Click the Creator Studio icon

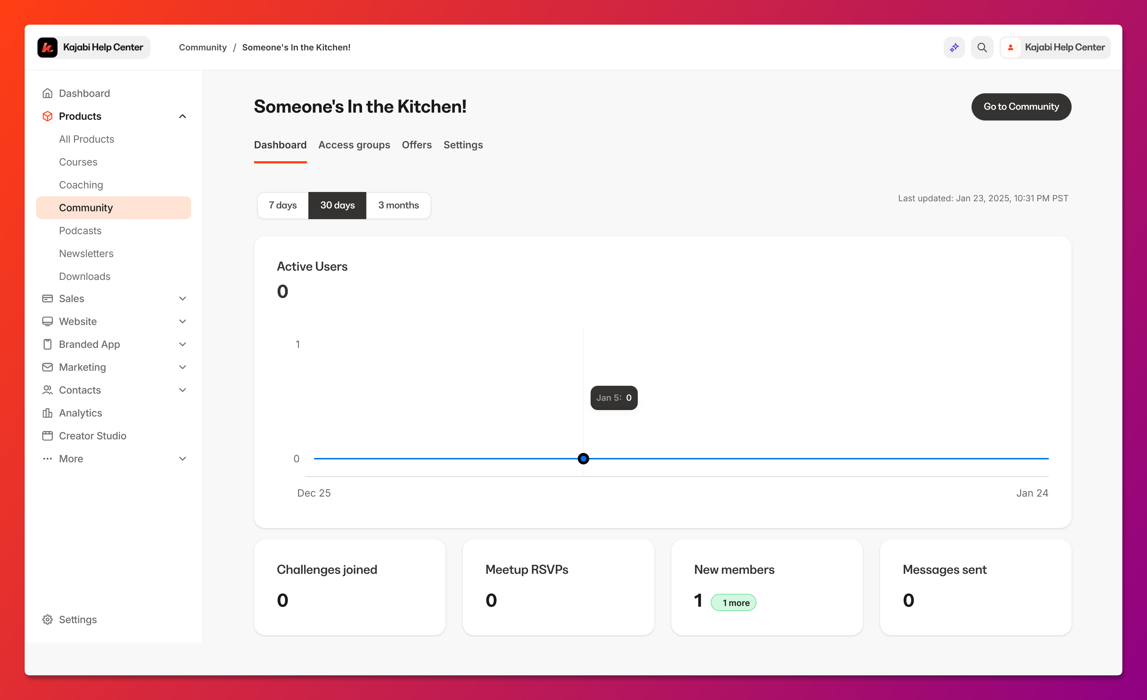point(48,435)
